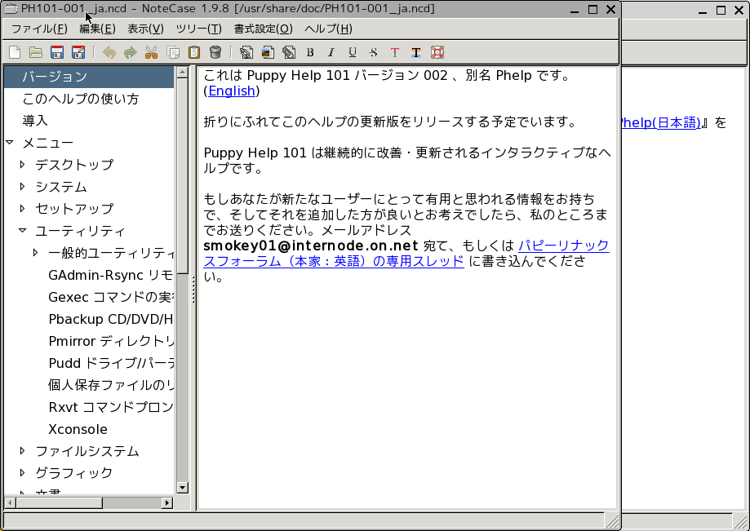
Task: Expand the ファイルシステム tree node arrow
Action: tap(23, 451)
